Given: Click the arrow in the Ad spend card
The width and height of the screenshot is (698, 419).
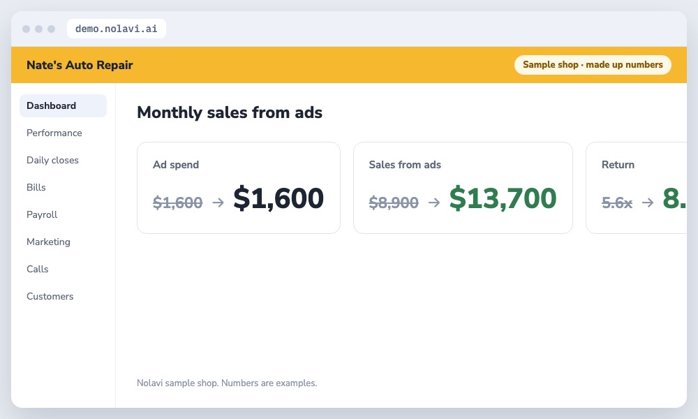Looking at the screenshot, I should click(x=218, y=203).
